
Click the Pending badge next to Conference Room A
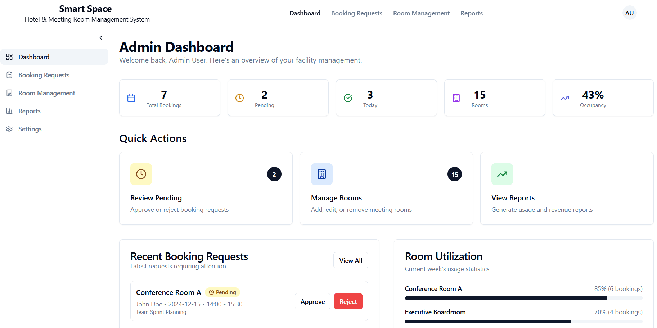(x=222, y=292)
